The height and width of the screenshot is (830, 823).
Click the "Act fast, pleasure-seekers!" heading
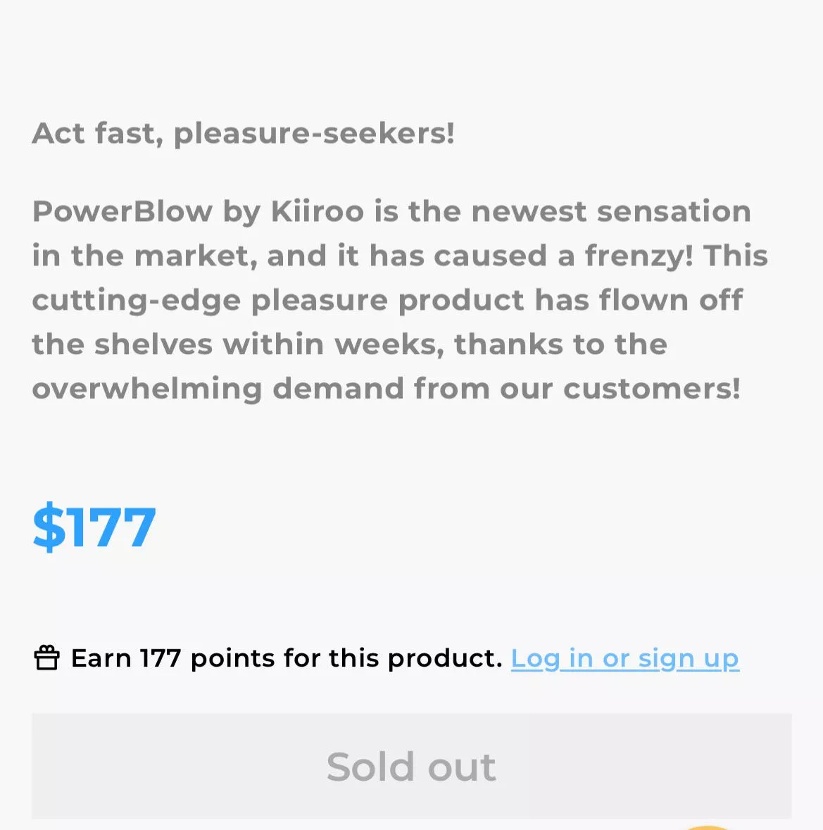tap(243, 133)
